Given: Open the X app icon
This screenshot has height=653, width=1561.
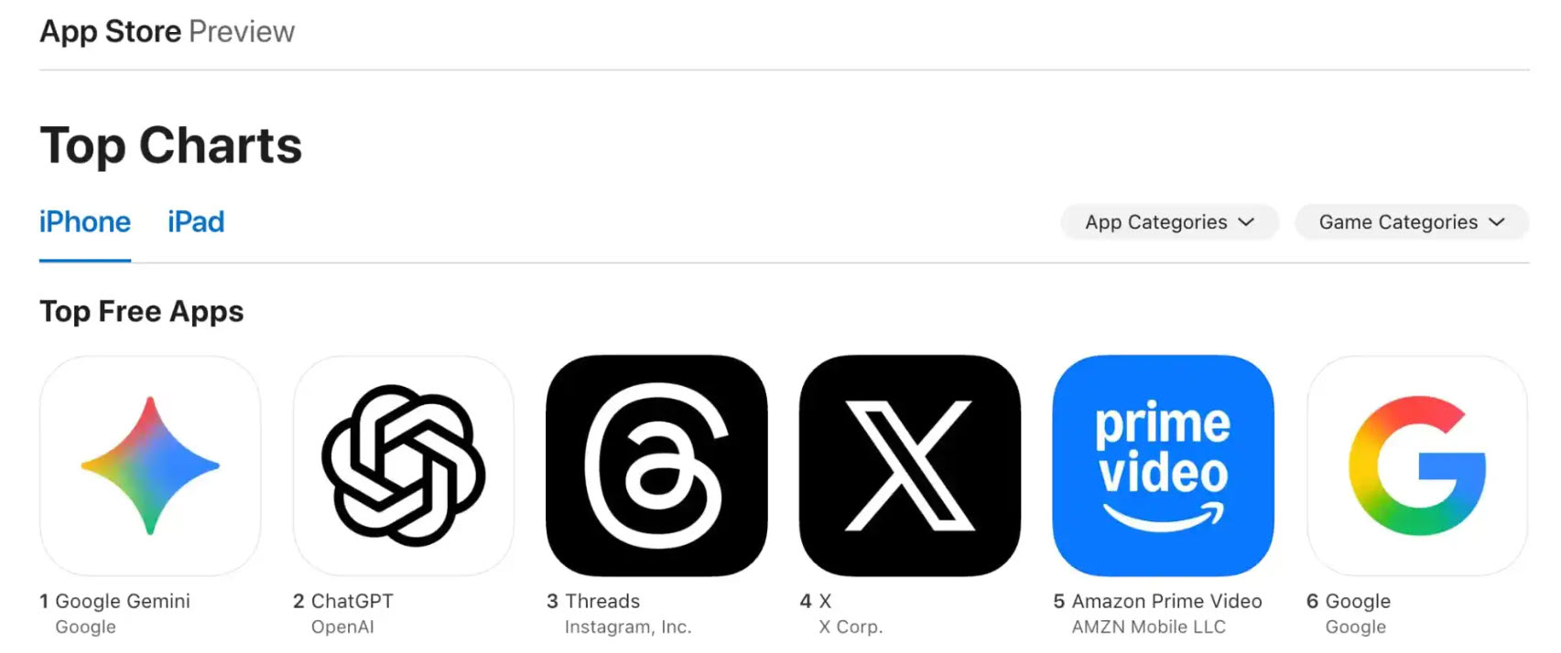Looking at the screenshot, I should click(x=910, y=466).
